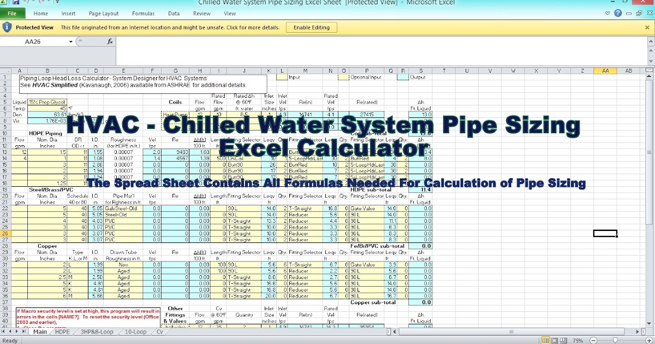The height and width of the screenshot is (344, 655).
Task: Open the File tab
Action: click(12, 13)
